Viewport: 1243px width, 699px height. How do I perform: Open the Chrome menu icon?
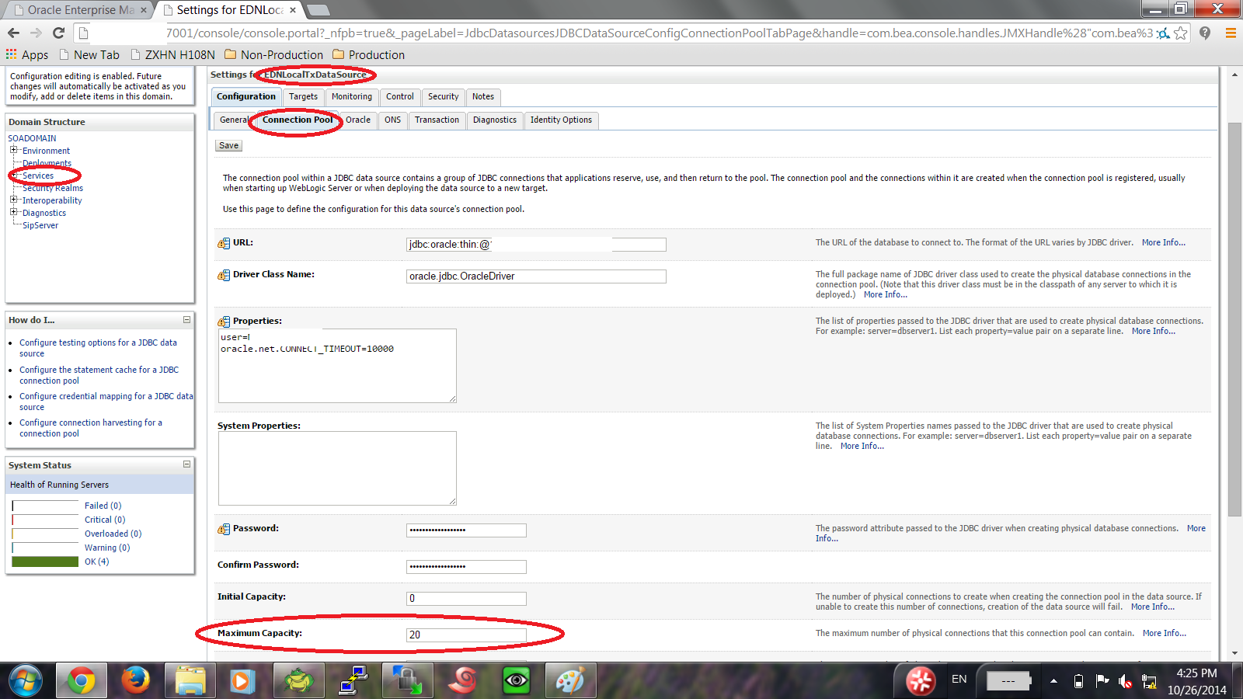point(1231,33)
